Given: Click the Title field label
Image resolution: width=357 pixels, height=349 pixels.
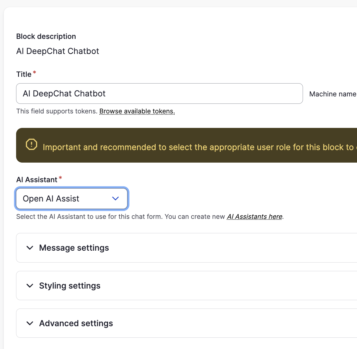Looking at the screenshot, I should point(24,74).
